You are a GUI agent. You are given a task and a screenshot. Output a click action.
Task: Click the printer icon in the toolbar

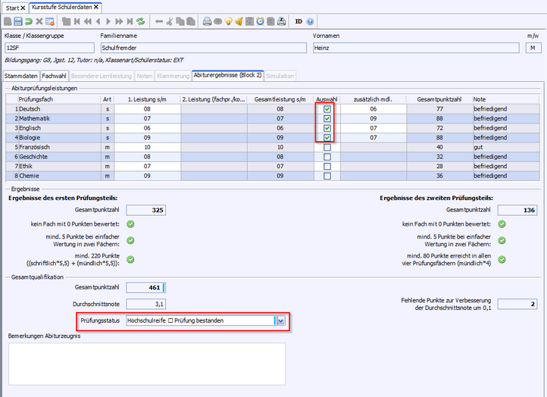pyautogui.click(x=206, y=21)
